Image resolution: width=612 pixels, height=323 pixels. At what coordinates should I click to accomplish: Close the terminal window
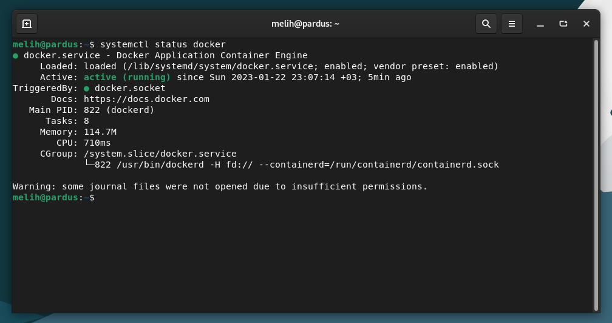(586, 24)
